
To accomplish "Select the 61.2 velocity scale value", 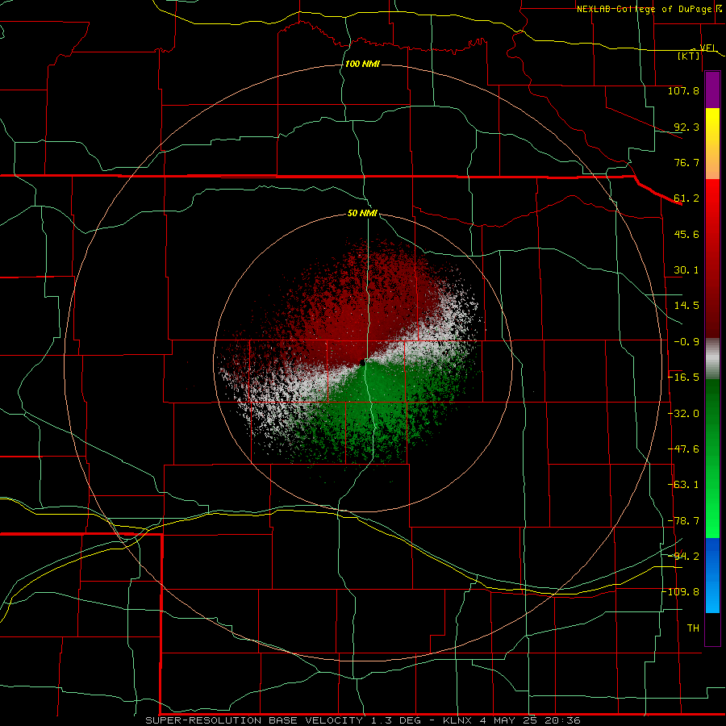I will (x=686, y=198).
